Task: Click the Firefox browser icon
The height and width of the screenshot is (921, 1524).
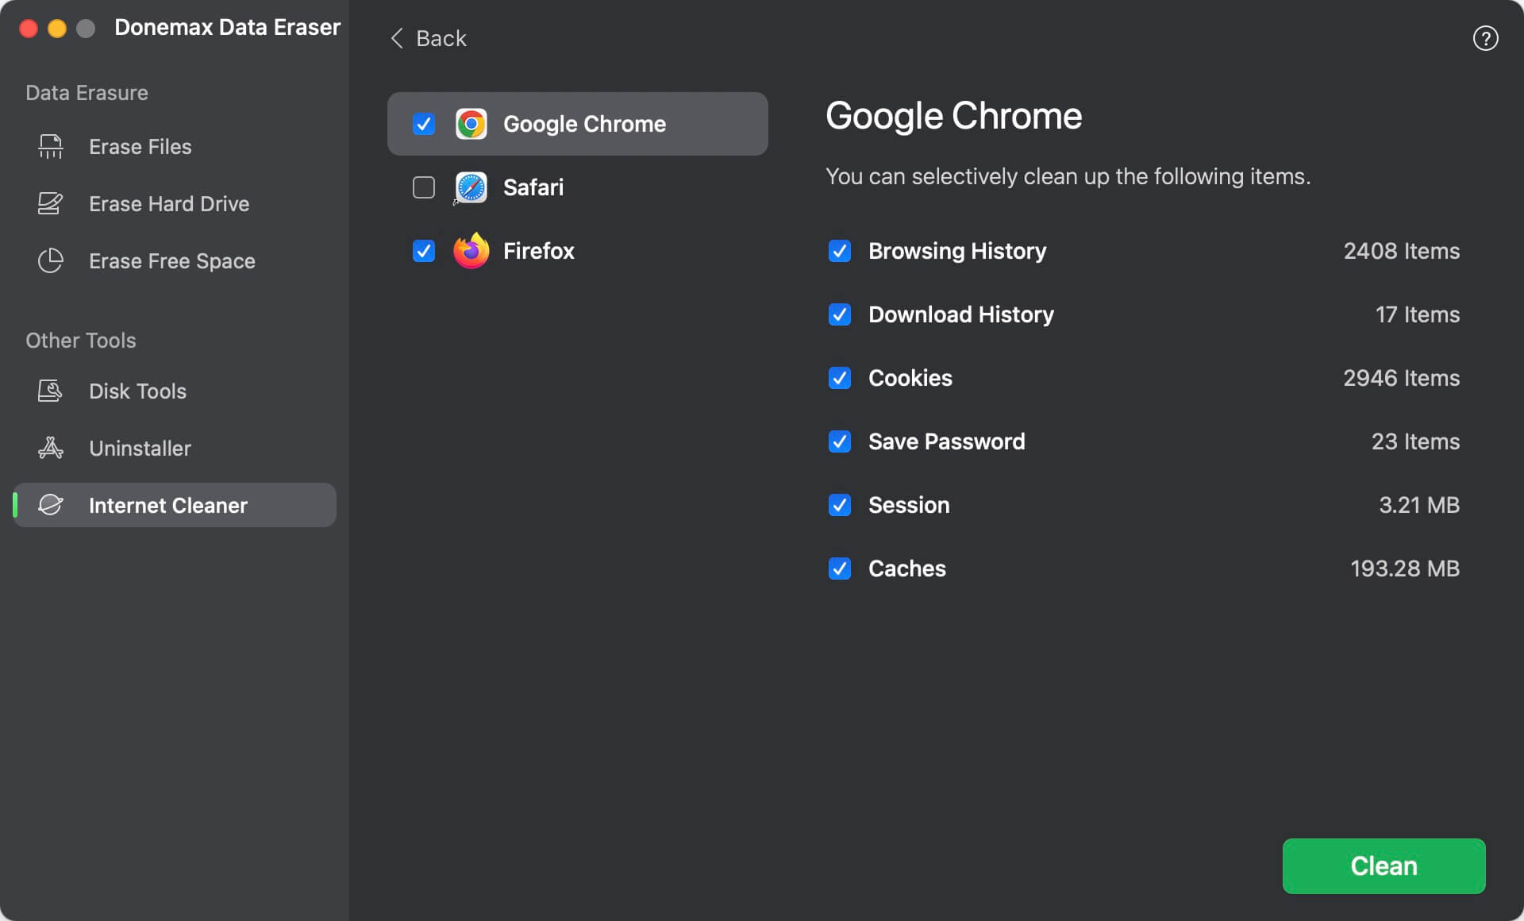Action: [x=471, y=251]
